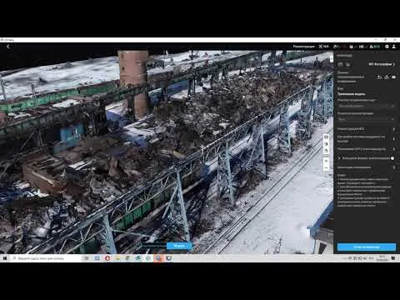Screen dimensions: 400x300
Task: Check the satellite N/A status icon
Action: coord(323,47)
